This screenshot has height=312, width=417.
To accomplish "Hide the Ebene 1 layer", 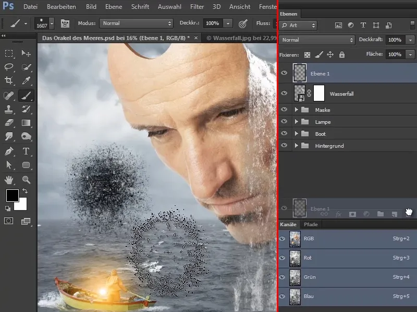I will [284, 73].
